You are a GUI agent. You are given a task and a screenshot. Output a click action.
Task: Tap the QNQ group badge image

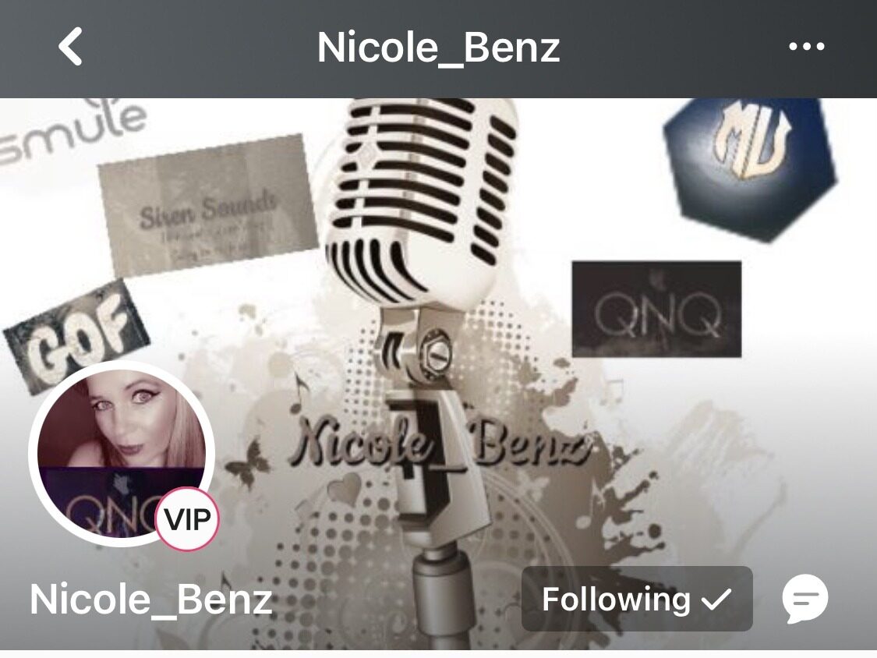[656, 309]
